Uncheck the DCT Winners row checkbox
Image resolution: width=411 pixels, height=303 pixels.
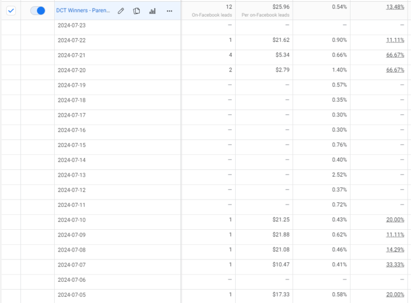tap(11, 10)
